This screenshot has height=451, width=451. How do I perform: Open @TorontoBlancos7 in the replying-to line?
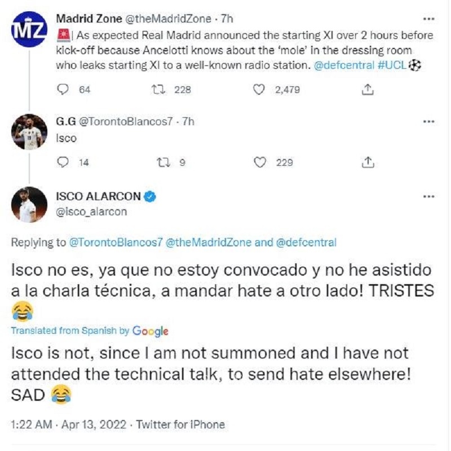click(x=116, y=243)
